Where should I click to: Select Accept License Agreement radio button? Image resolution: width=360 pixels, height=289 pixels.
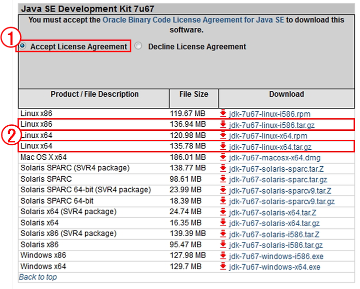coord(22,46)
